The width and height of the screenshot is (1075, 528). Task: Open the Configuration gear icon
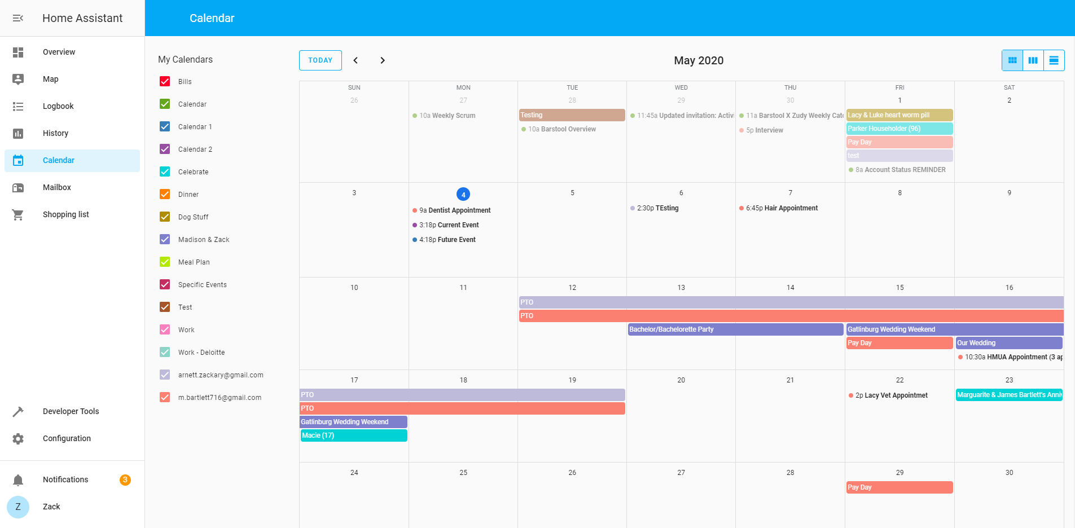[x=18, y=438]
